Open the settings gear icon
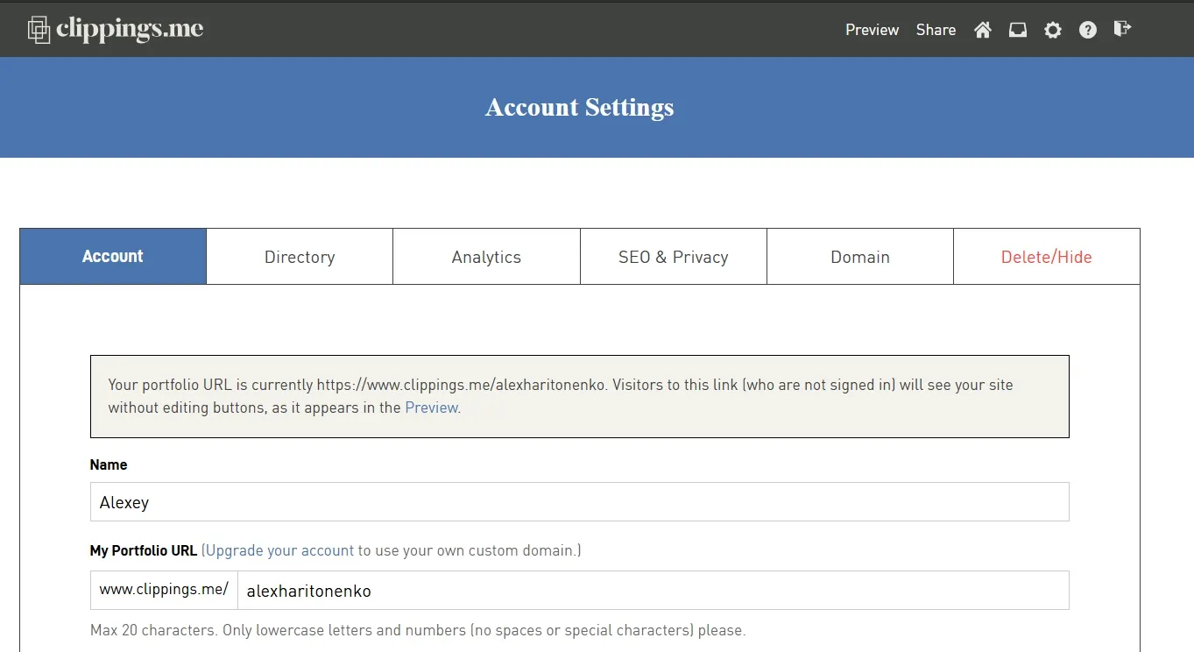This screenshot has width=1194, height=652. click(1053, 30)
